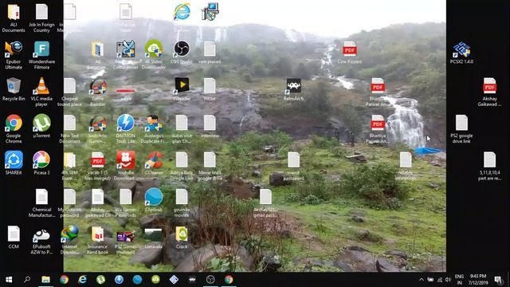Screen dimensions: 510x287
Task: Open the ALI Documents folder icon
Action: (x=14, y=13)
